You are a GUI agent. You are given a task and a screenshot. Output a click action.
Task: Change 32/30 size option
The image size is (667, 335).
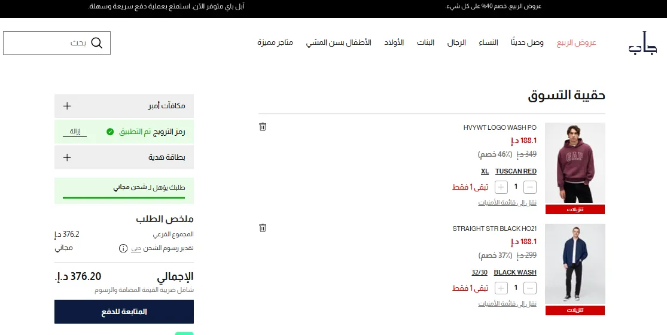[x=479, y=273]
